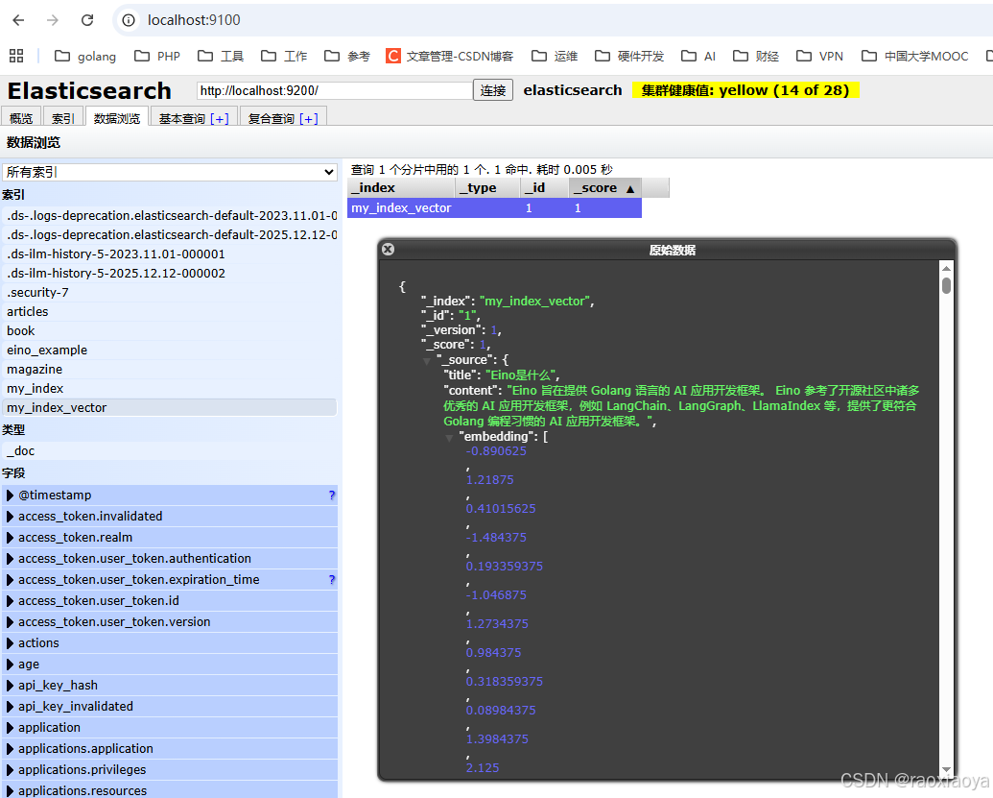Collapse the _source node in raw data

pos(427,361)
